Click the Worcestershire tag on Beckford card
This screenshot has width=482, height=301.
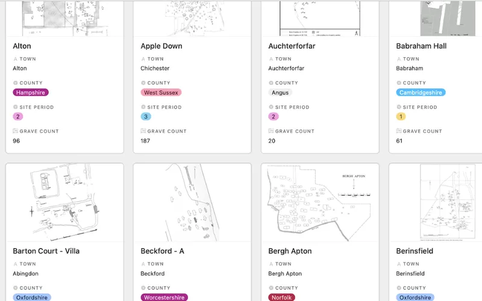(164, 297)
